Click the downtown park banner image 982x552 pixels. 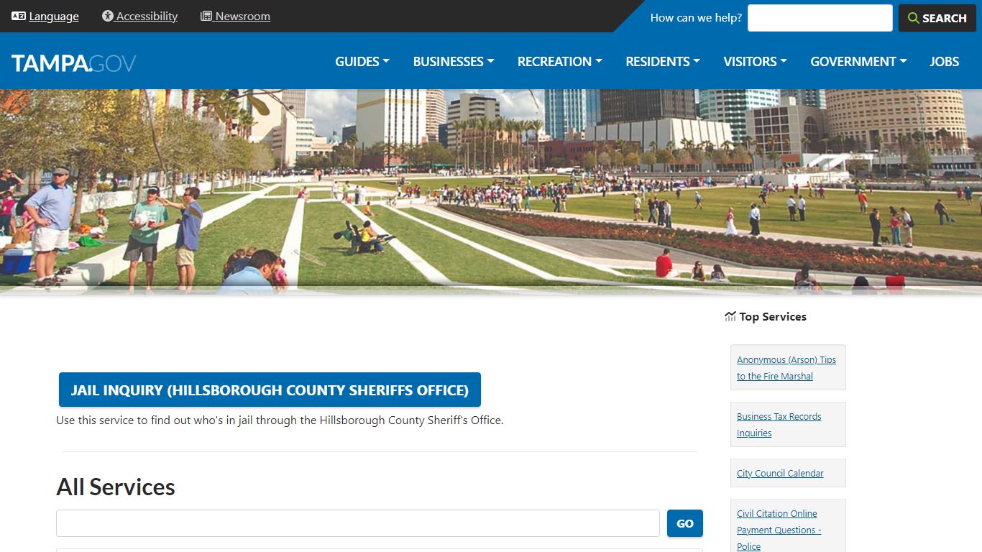click(x=491, y=191)
